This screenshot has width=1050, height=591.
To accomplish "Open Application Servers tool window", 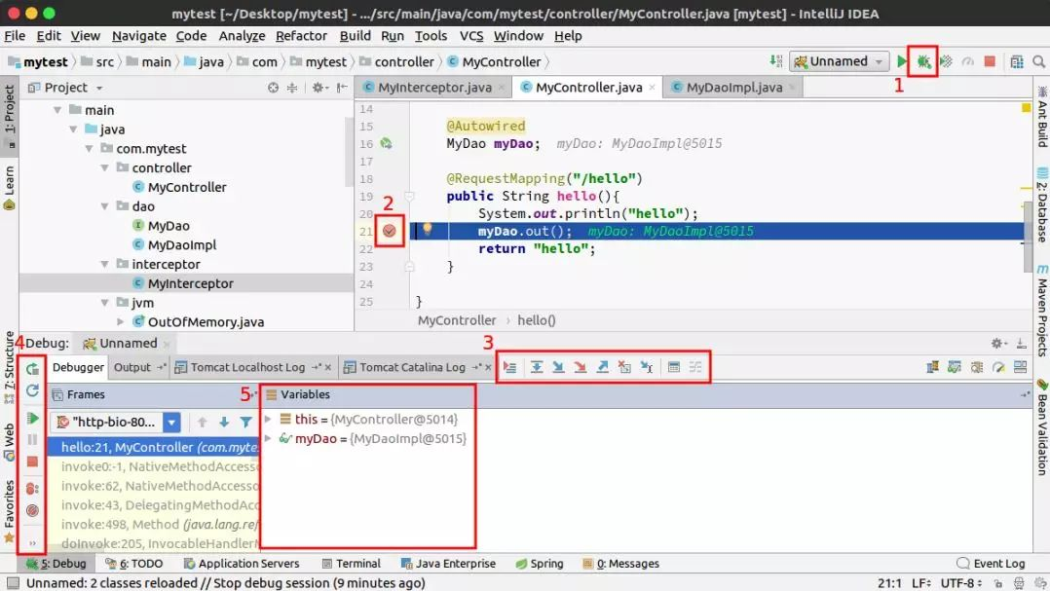I will (242, 564).
